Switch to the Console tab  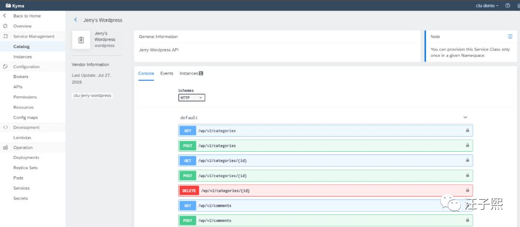146,74
